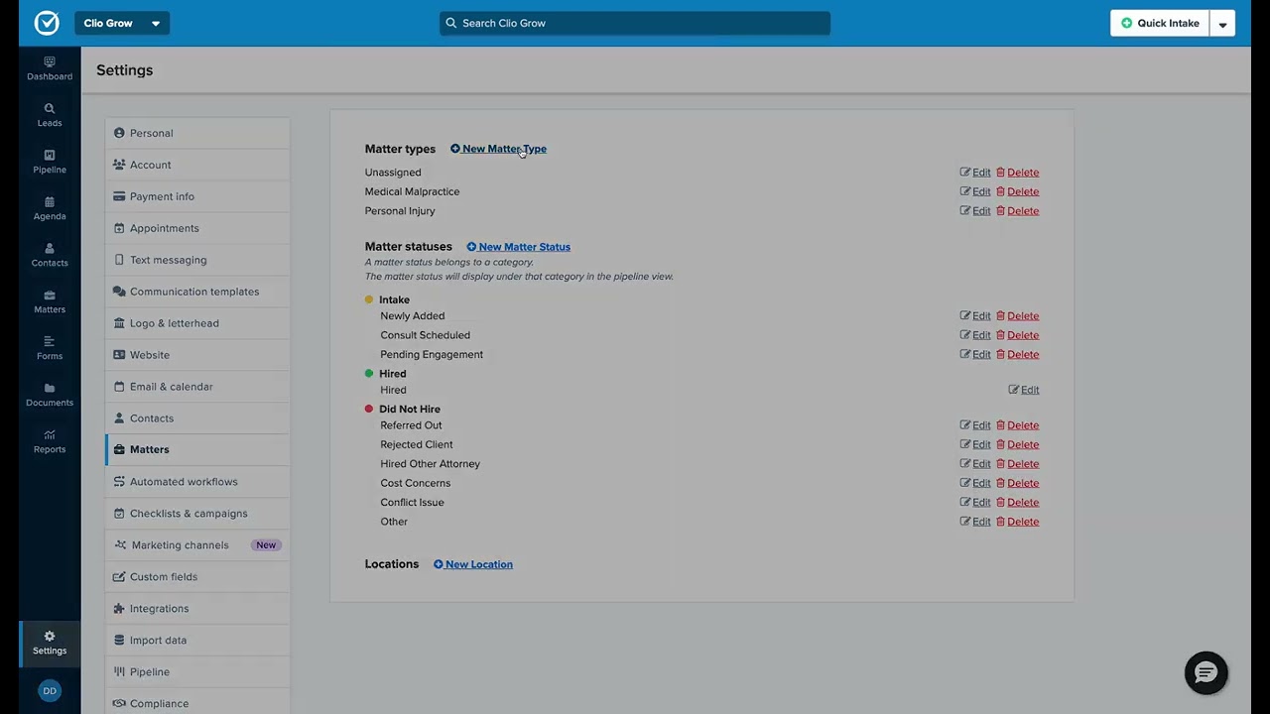Delete the Newly Added status
This screenshot has height=714, width=1270.
1017,316
